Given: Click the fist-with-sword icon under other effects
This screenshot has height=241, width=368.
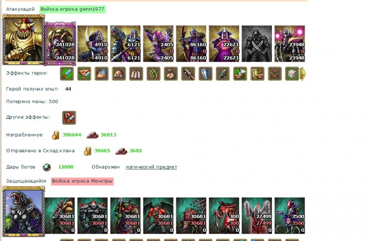Looking at the screenshot, I should coord(69,118).
